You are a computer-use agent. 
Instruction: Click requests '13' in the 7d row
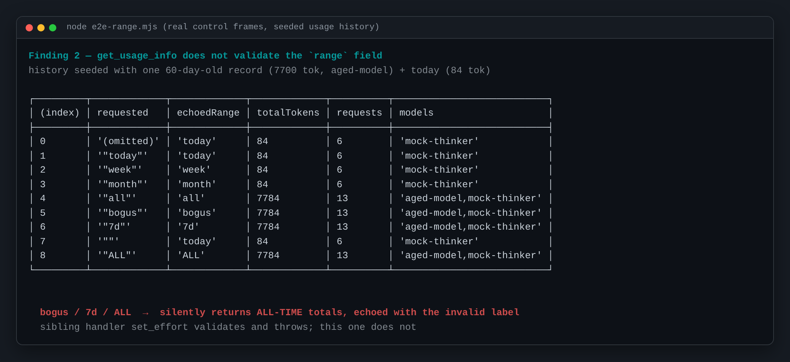[342, 227]
